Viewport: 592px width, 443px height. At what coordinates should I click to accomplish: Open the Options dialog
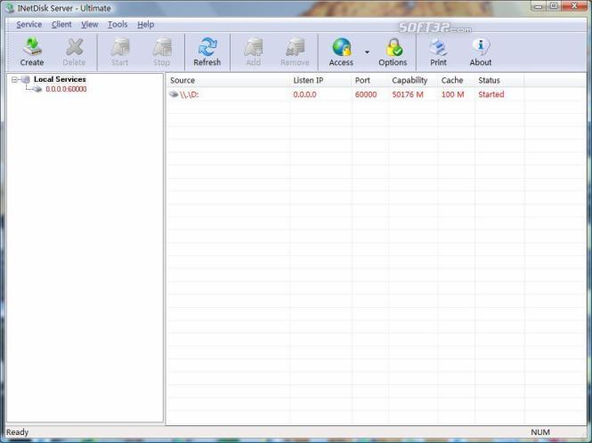pos(393,52)
